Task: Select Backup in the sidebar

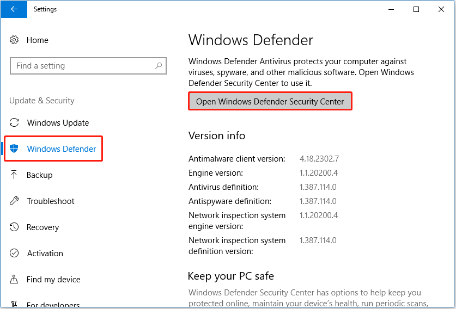Action: click(x=40, y=175)
